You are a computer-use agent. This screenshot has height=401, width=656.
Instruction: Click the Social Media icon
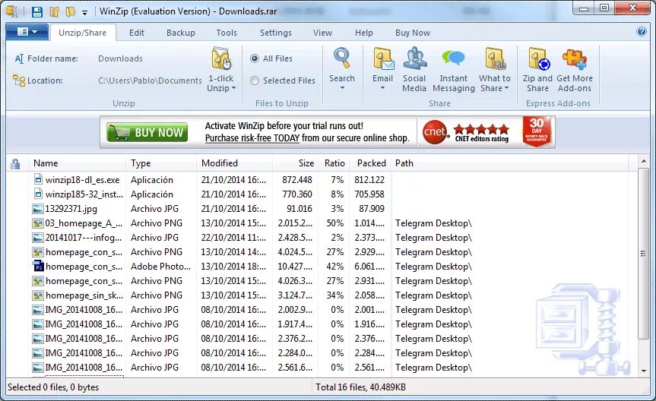coord(414,58)
